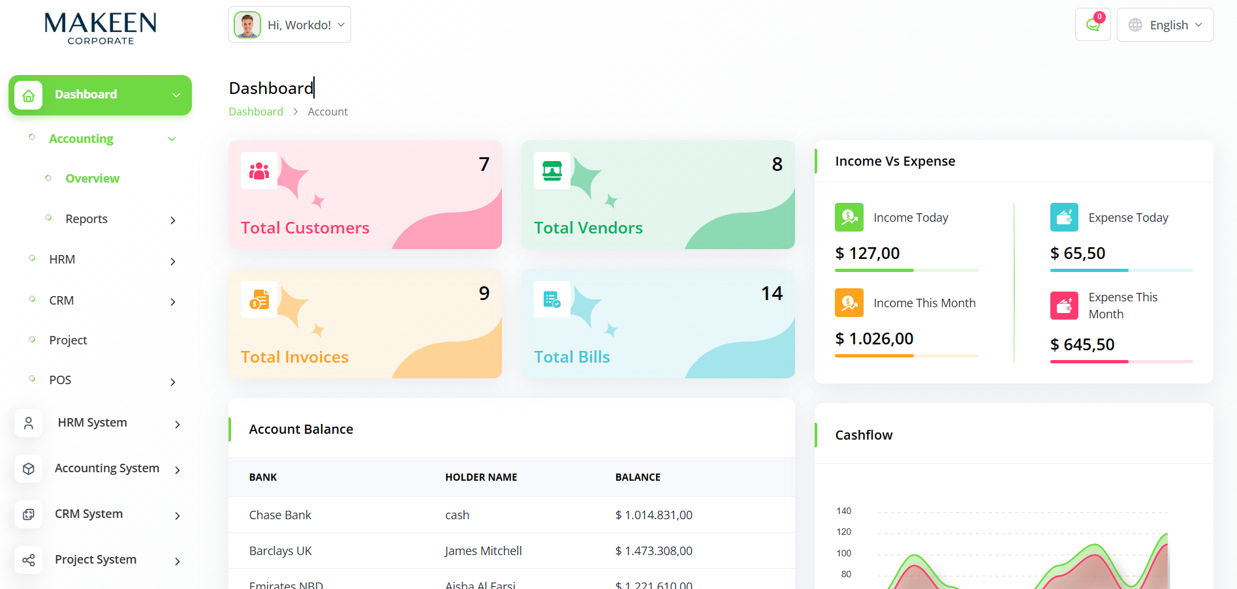Click the Accounting System box icon
The height and width of the screenshot is (589, 1237).
[x=29, y=469]
